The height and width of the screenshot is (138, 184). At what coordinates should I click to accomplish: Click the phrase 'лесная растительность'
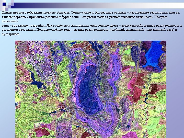(x=91, y=30)
